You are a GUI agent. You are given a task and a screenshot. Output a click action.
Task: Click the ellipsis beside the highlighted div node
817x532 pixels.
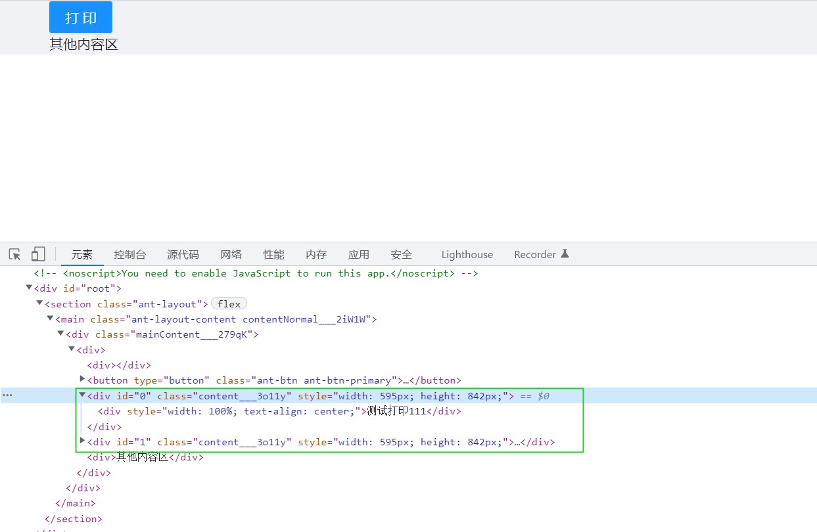[7, 395]
